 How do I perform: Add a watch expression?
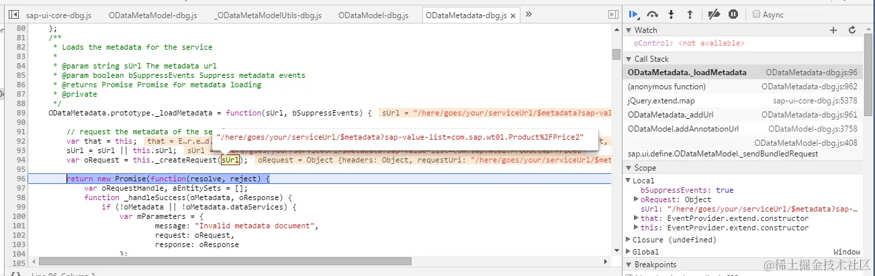pos(833,30)
